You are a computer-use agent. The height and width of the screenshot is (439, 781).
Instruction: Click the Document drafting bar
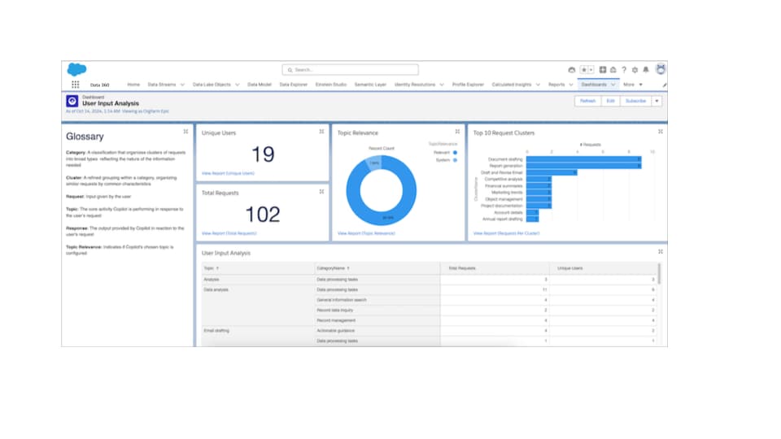tap(584, 159)
